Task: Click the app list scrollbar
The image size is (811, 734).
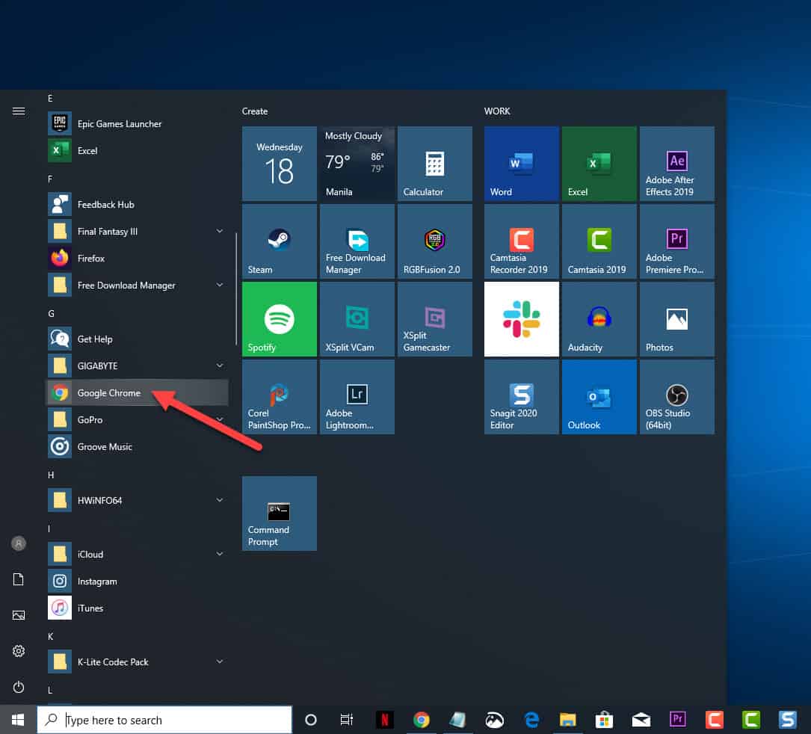Action: (x=236, y=289)
